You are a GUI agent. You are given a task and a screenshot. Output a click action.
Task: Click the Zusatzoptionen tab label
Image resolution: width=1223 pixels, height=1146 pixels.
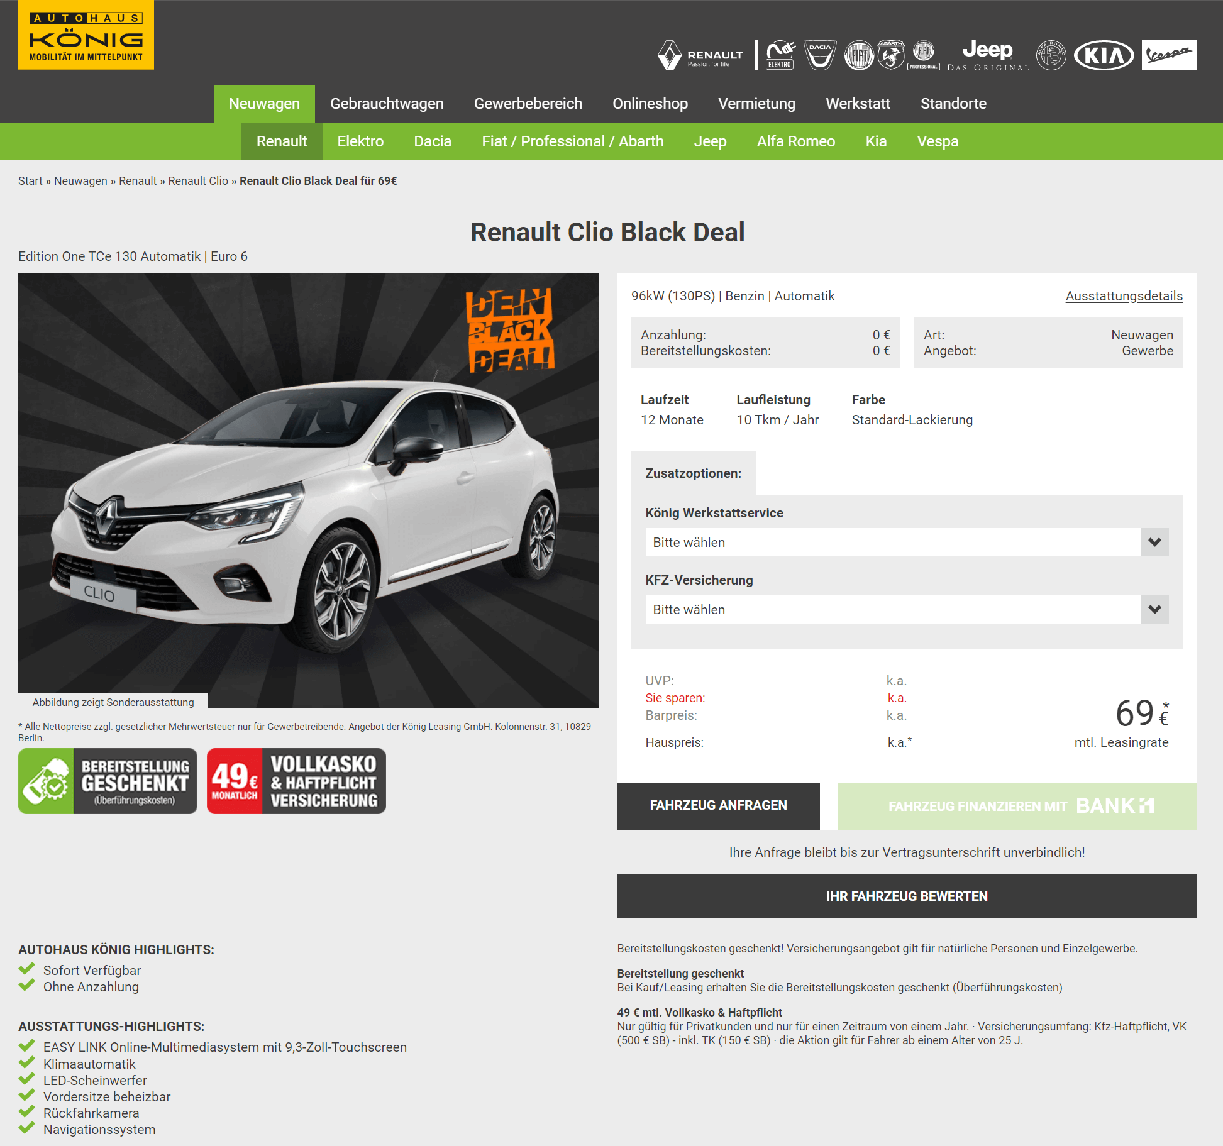[693, 473]
